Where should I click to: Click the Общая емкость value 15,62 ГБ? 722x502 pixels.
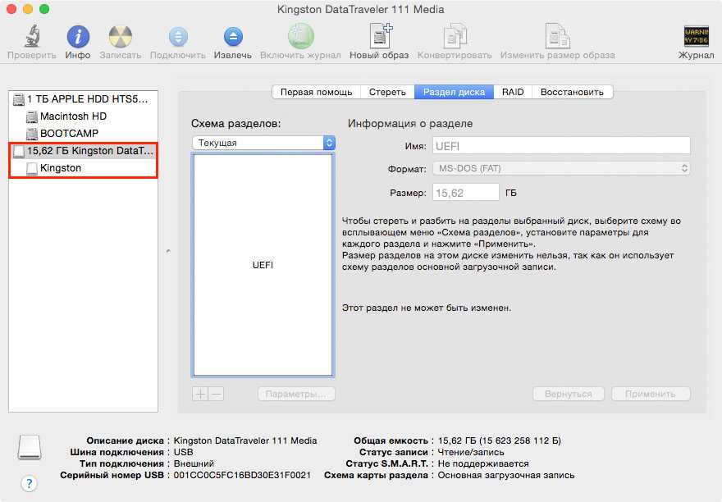click(499, 440)
